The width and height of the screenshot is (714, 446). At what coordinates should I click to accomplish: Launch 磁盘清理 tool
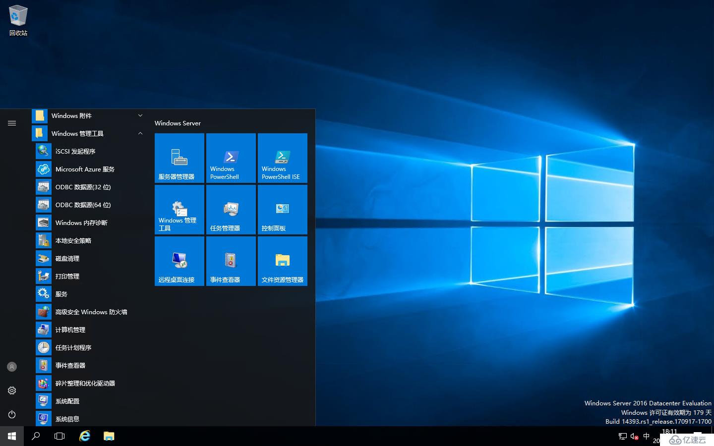click(x=89, y=258)
